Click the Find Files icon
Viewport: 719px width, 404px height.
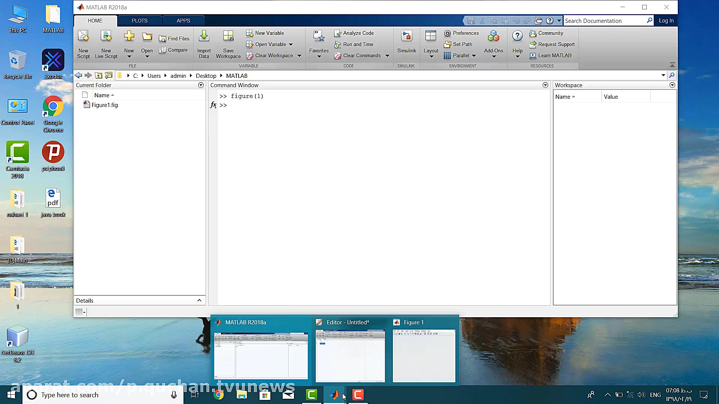click(x=163, y=39)
